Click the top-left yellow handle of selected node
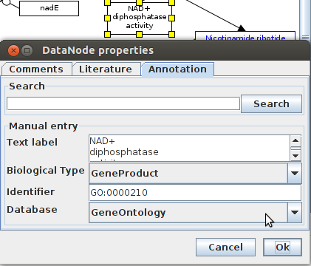This screenshot has width=311, height=266. 108,2
